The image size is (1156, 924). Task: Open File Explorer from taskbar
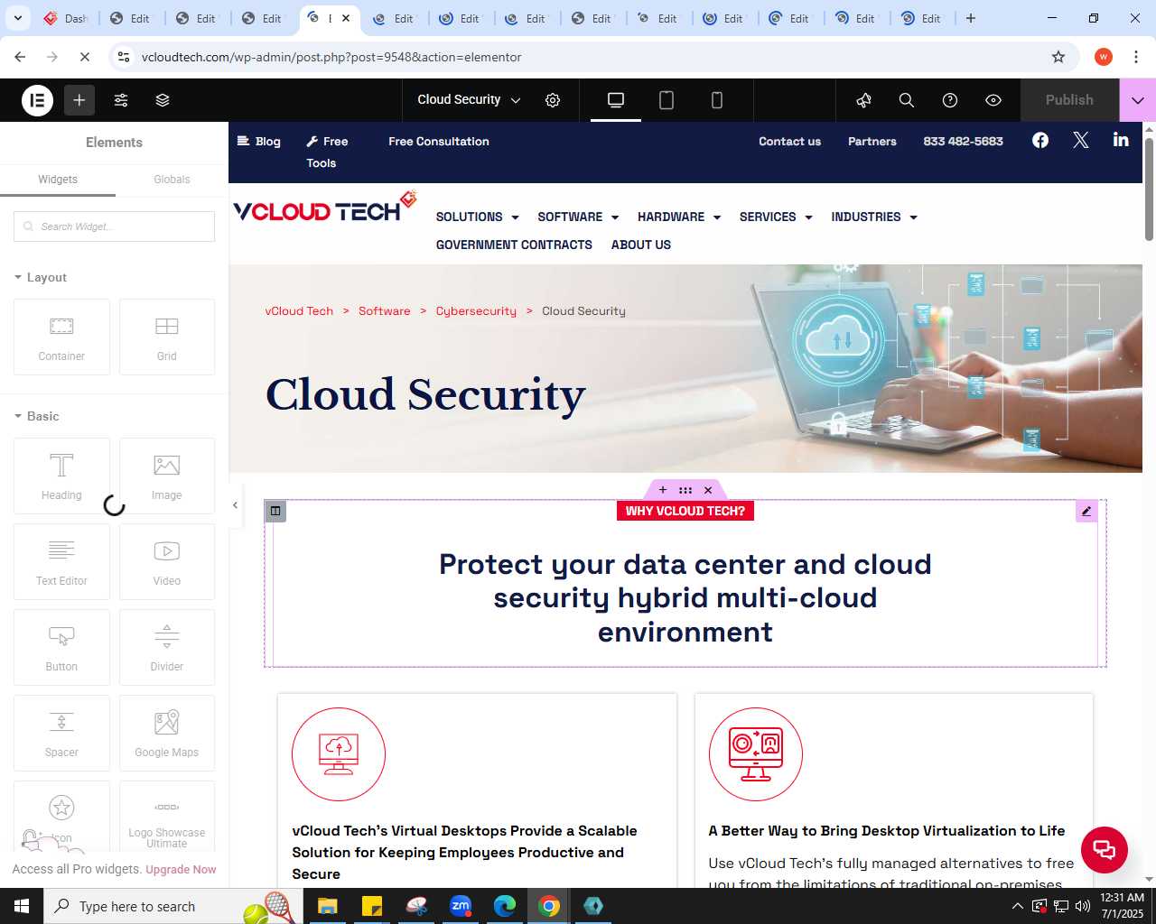pyautogui.click(x=327, y=906)
